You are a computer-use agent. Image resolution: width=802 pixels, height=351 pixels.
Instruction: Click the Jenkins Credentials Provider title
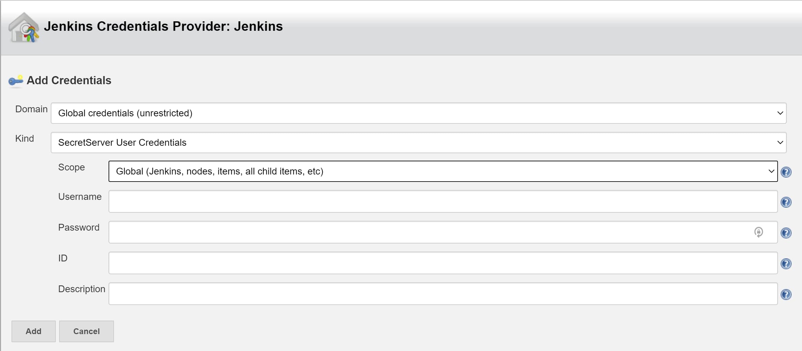[x=163, y=26]
